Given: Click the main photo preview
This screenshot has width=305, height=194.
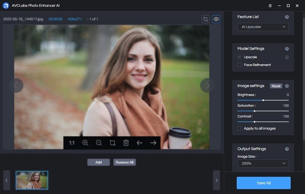Looking at the screenshot, I should point(112,87).
